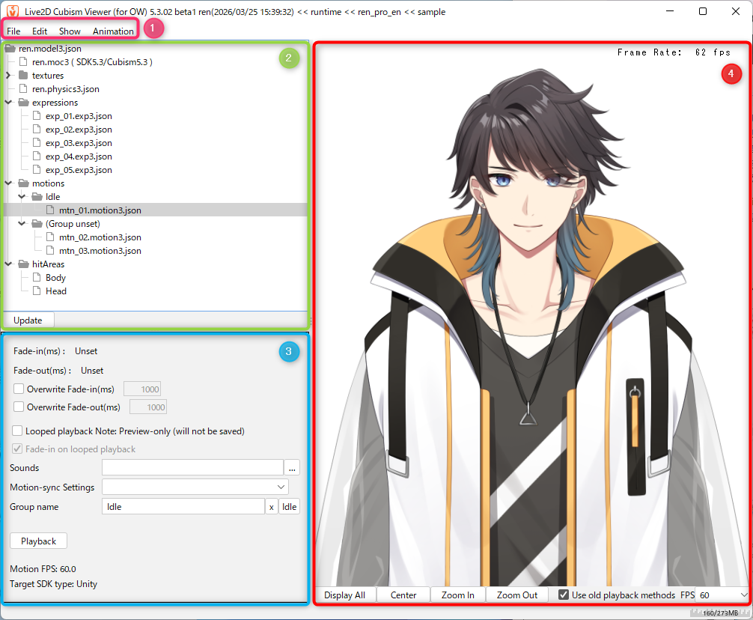Enable Overwrite Fade-out(ms) checkbox

pos(19,407)
